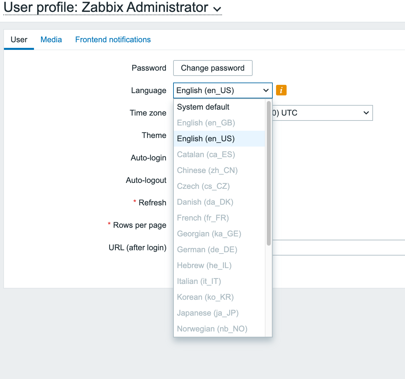Choose Czech (cs_CZ) language

tap(203, 186)
